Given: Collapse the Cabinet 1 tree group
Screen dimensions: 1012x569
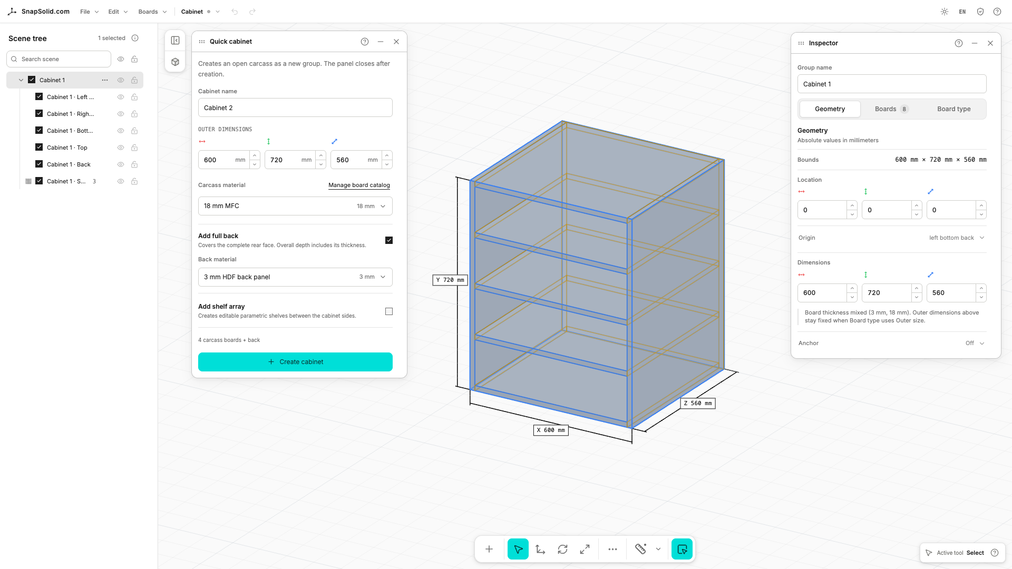Looking at the screenshot, I should [21, 80].
